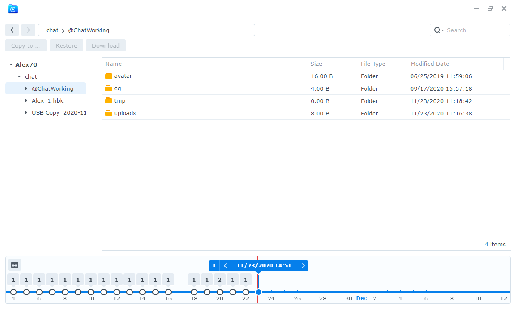Collapse the Alex70 tree node

point(10,64)
